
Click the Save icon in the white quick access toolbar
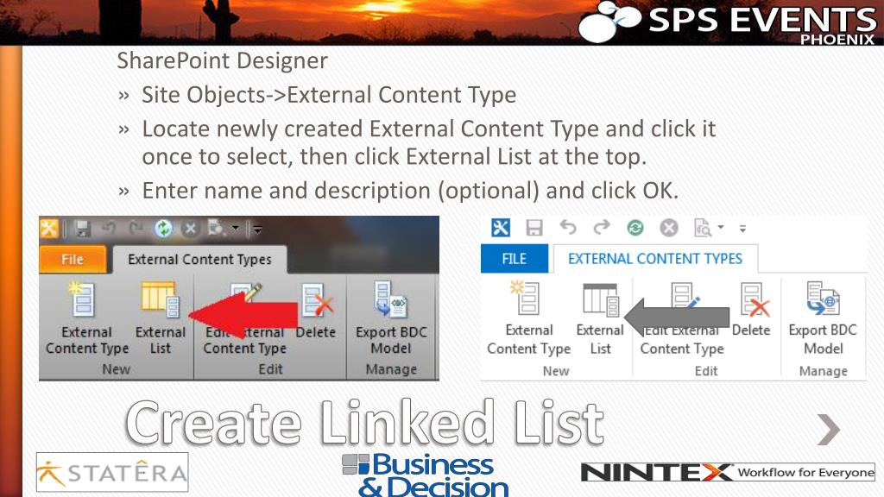(534, 228)
